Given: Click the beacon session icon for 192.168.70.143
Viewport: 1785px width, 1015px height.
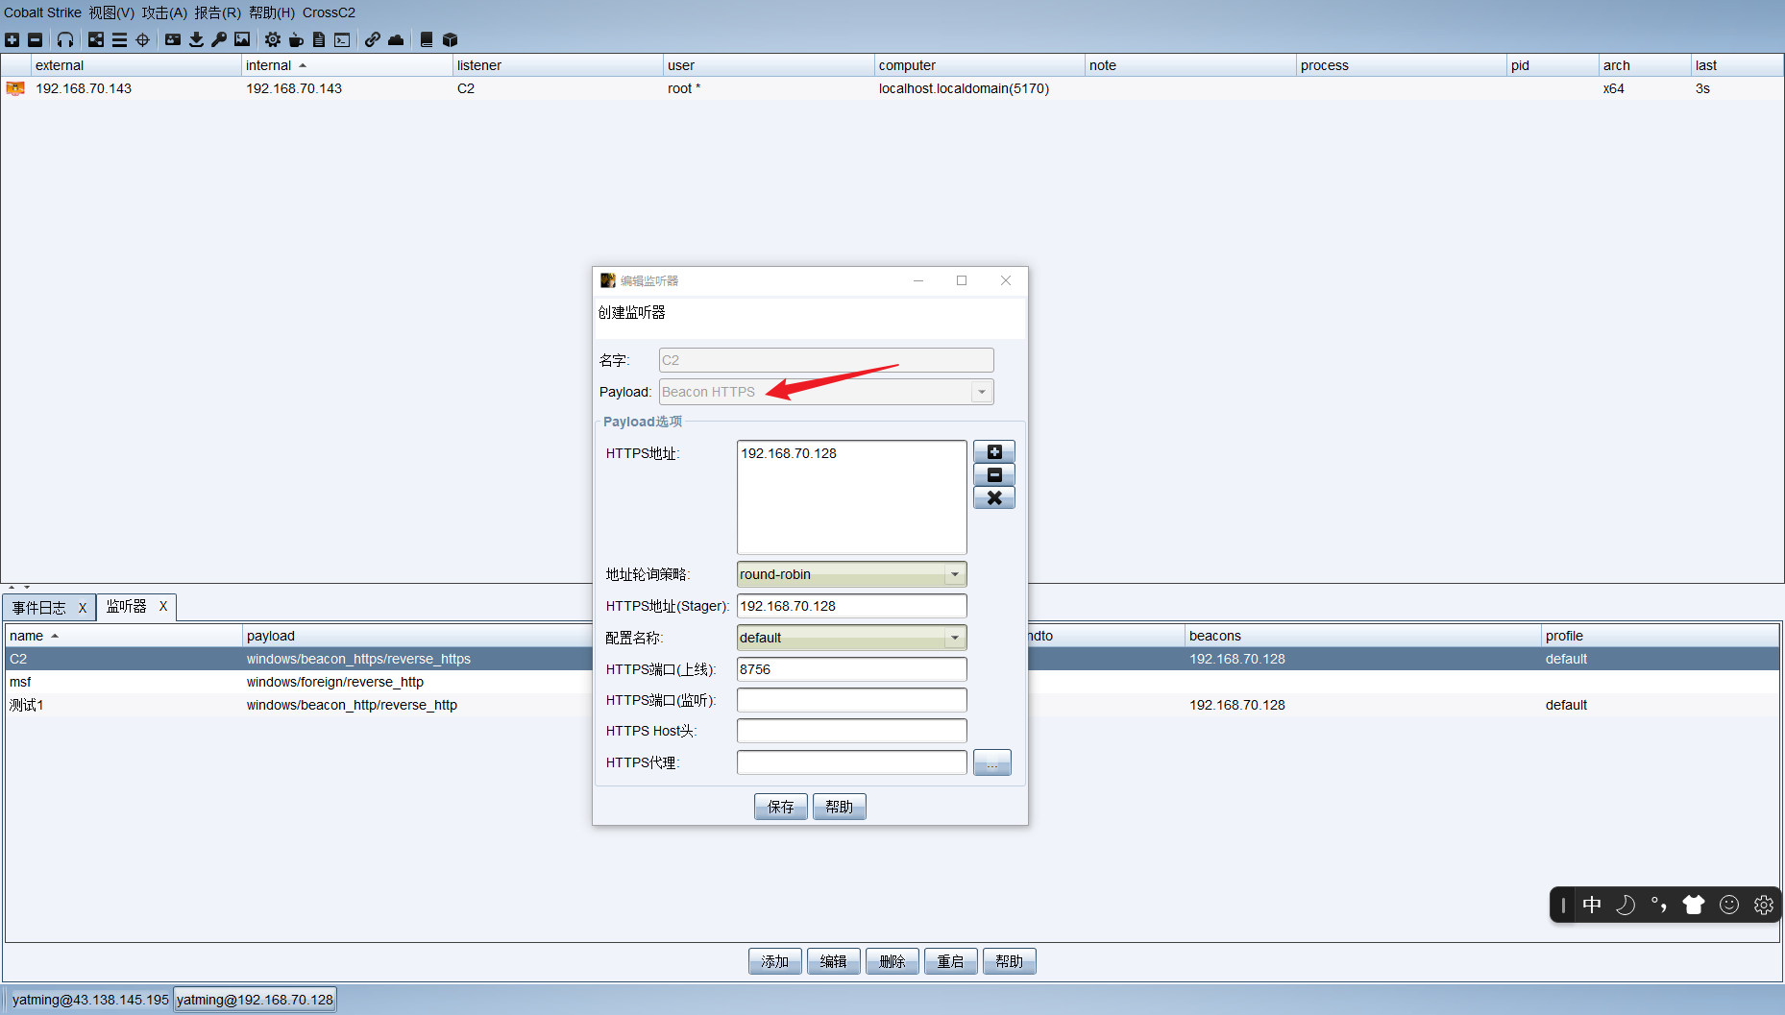Looking at the screenshot, I should pos(15,88).
